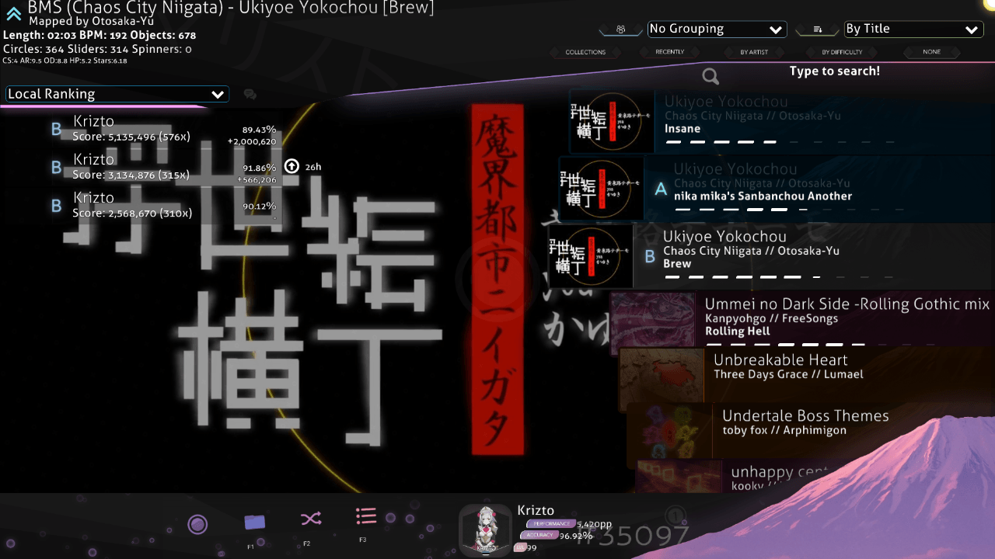The height and width of the screenshot is (559, 995).
Task: Expand the No Grouping dropdown
Action: click(717, 30)
